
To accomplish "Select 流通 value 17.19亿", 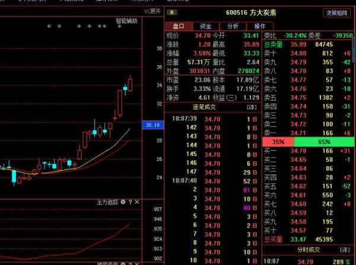I will click(x=247, y=89).
